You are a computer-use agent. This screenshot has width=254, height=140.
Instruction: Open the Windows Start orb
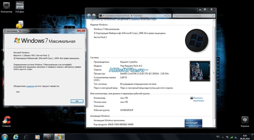tap(5, 137)
